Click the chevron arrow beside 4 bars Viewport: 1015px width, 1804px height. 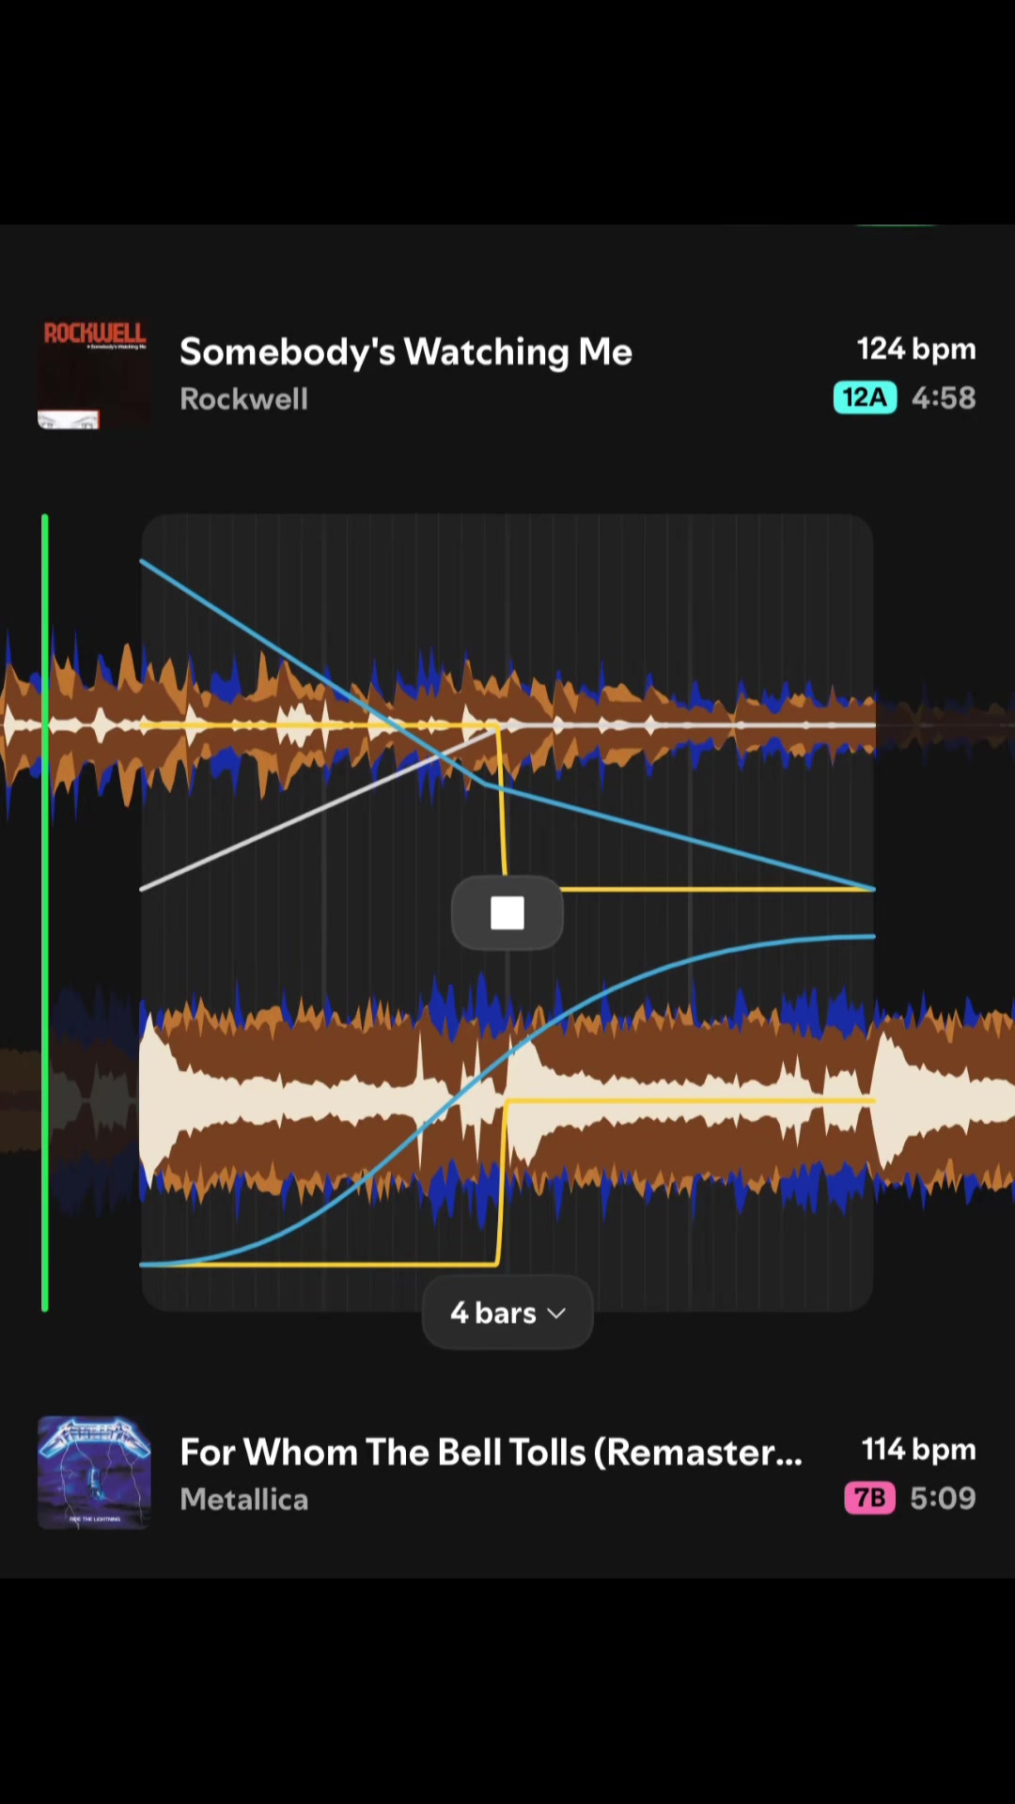(556, 1313)
